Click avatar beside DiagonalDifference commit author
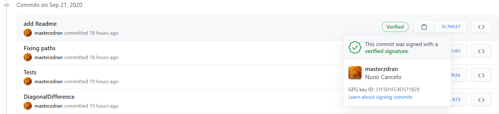 point(28,106)
